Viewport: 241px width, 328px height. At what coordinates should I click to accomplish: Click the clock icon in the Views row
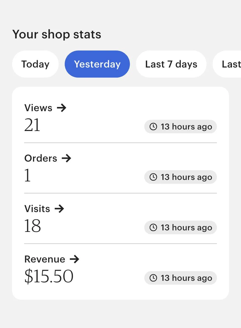(153, 126)
